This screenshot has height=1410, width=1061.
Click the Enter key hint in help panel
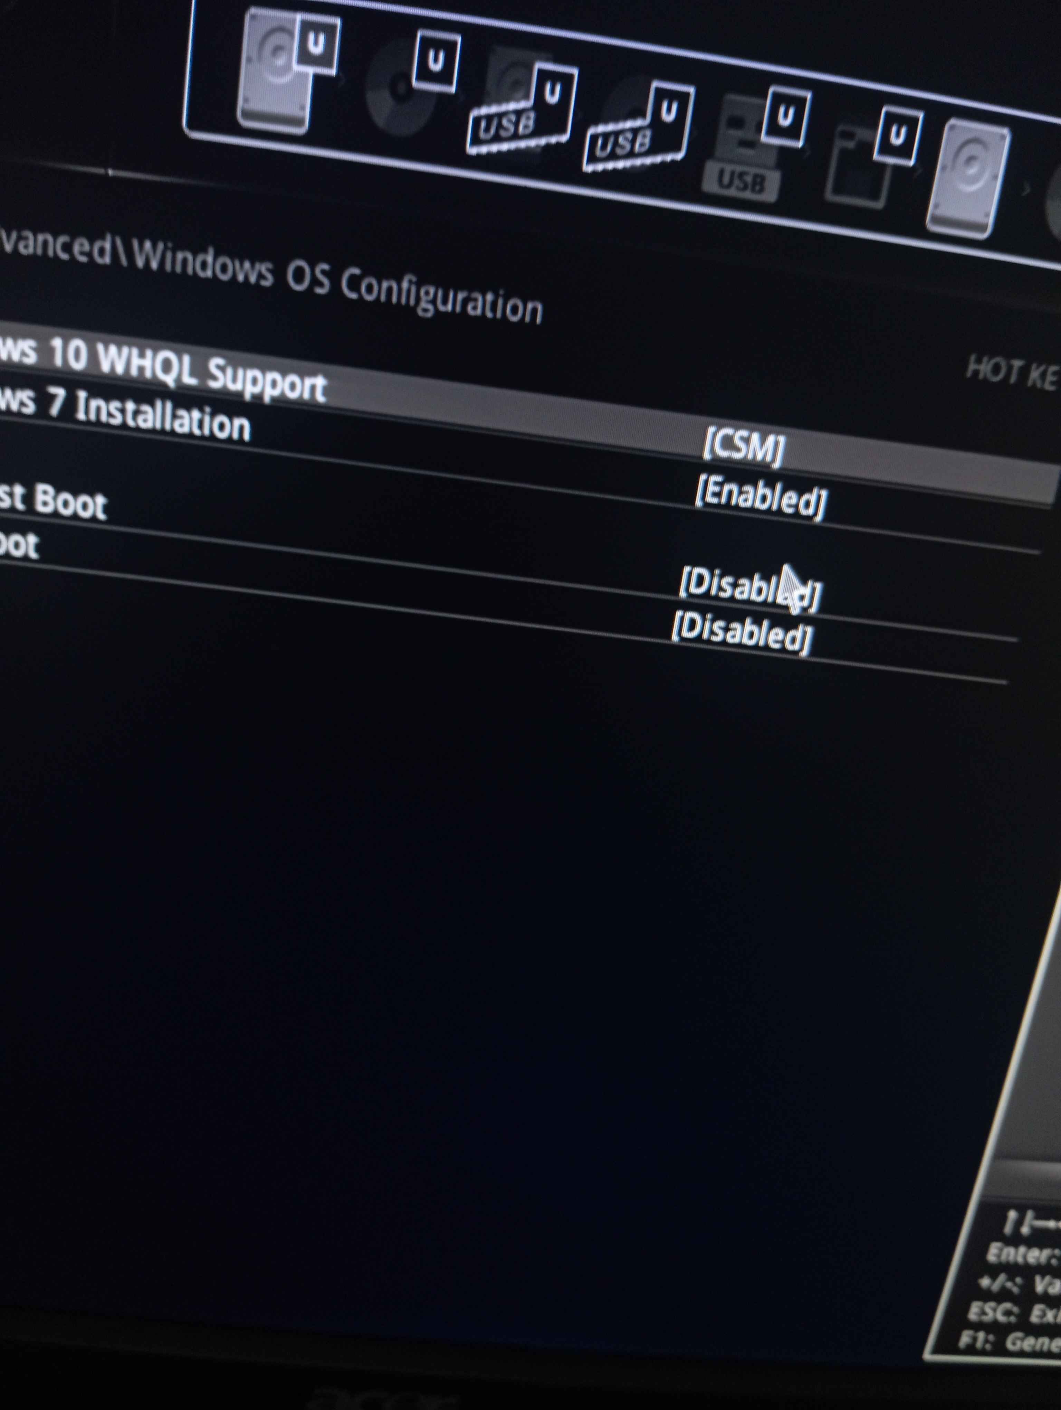(1023, 1254)
